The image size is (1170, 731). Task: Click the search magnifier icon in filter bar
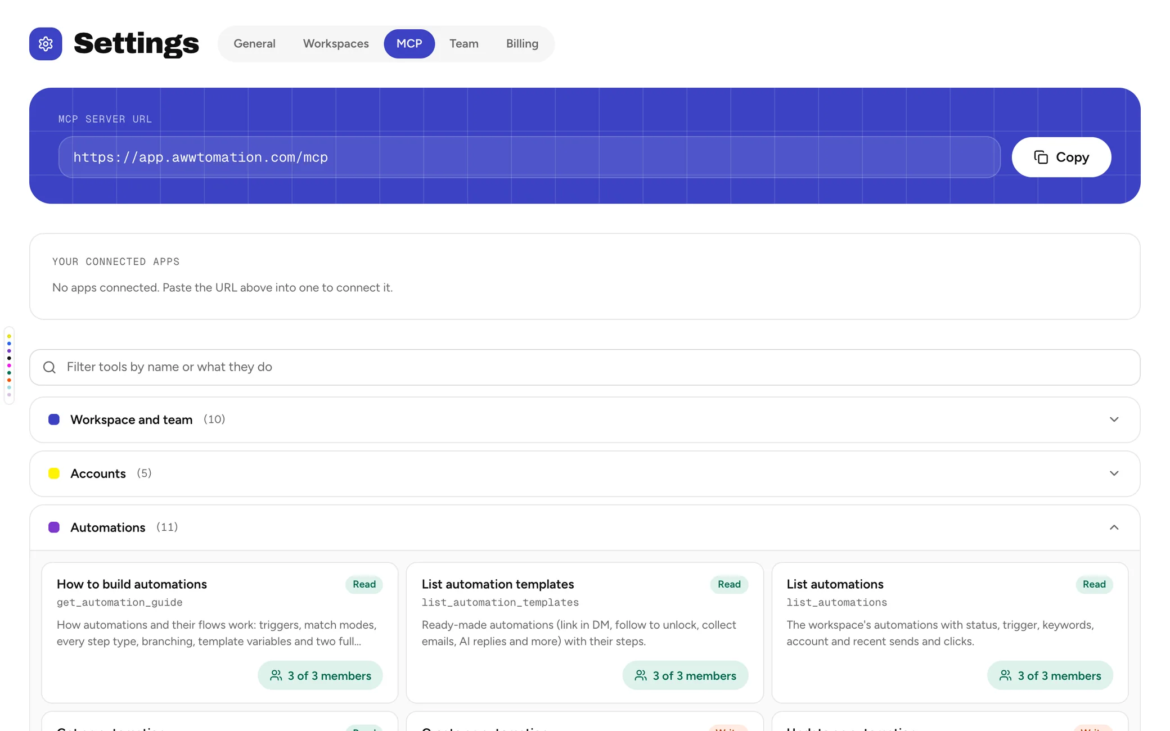pyautogui.click(x=49, y=367)
